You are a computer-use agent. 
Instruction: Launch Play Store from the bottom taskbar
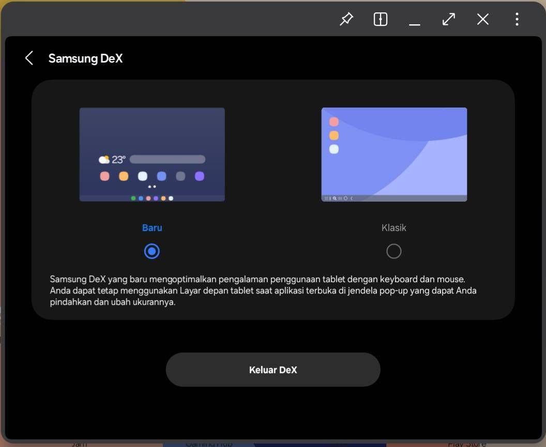pyautogui.click(x=466, y=443)
